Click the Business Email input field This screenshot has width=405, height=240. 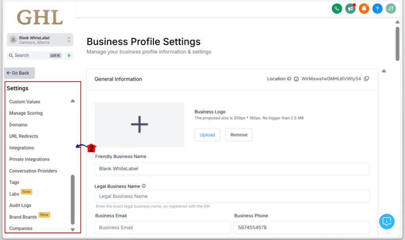click(163, 228)
